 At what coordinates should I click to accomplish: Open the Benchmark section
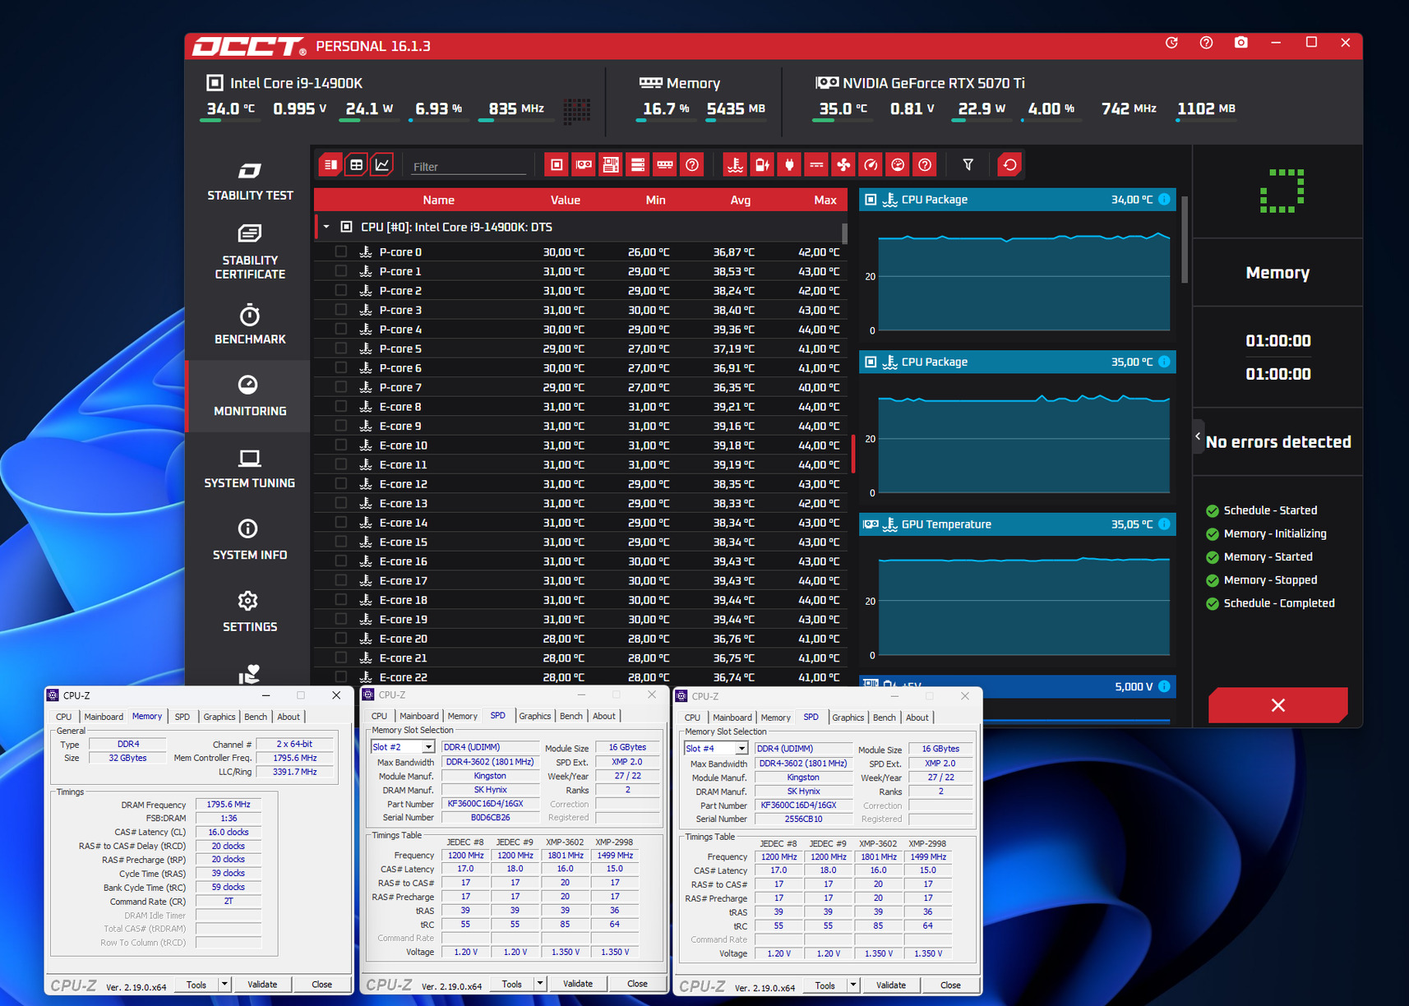coord(250,325)
